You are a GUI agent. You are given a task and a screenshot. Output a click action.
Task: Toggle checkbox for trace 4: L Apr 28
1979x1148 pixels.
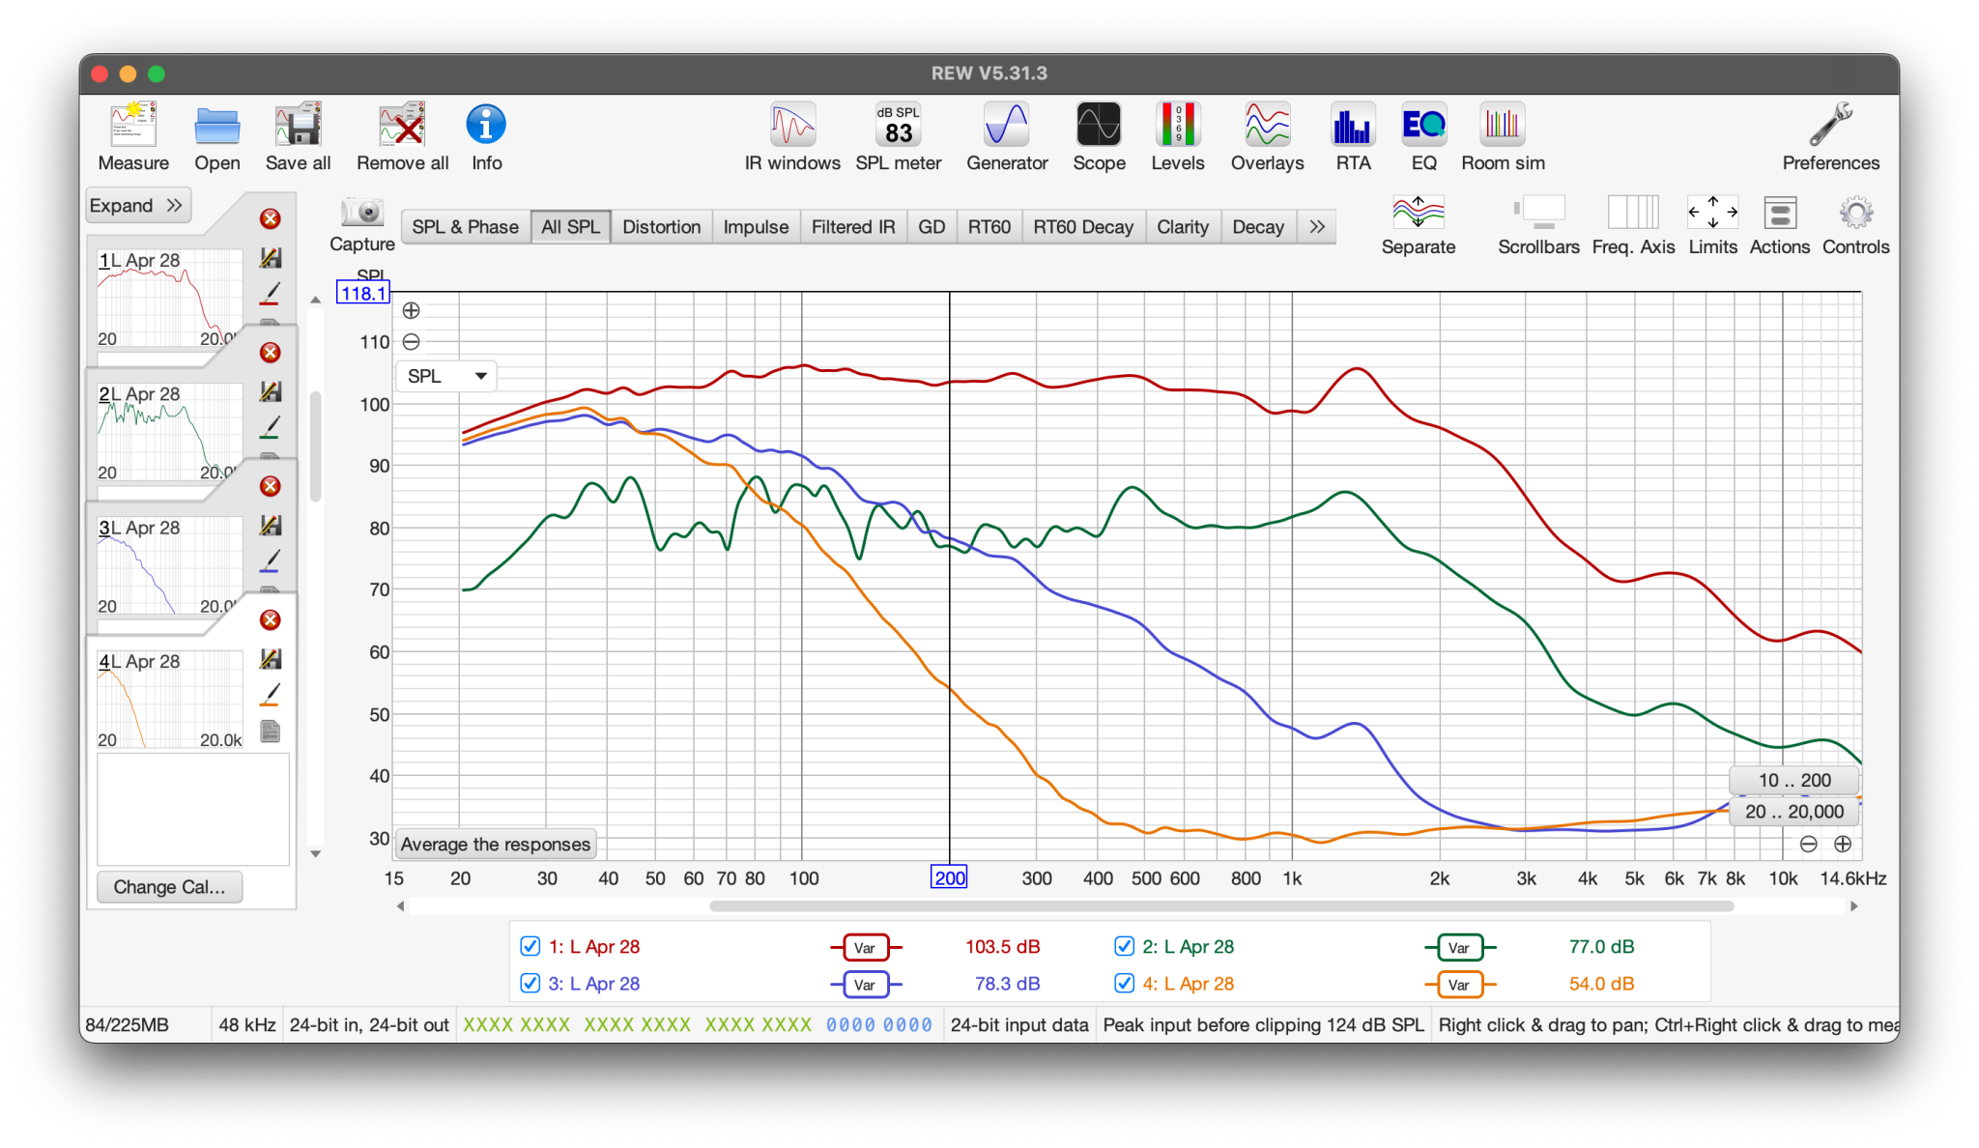(1124, 983)
